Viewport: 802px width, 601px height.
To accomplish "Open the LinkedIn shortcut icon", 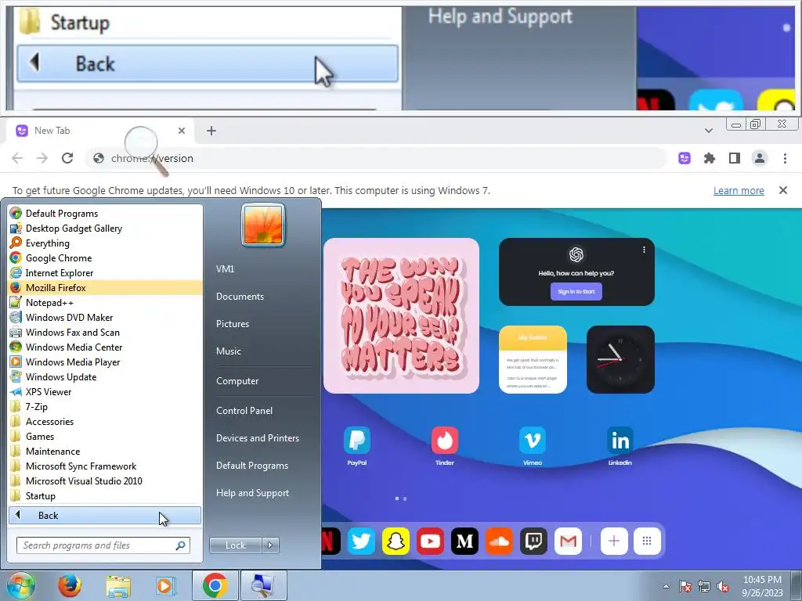I will tap(620, 441).
